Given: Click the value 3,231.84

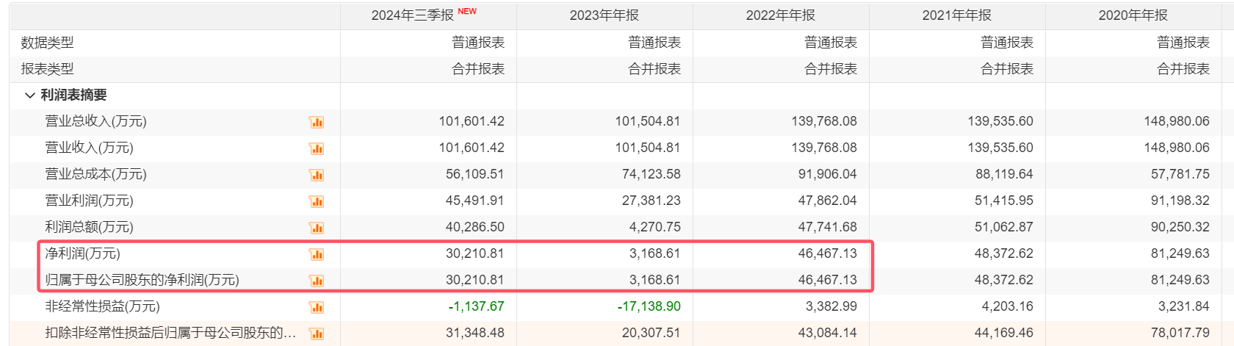Looking at the screenshot, I should [x=1184, y=306].
